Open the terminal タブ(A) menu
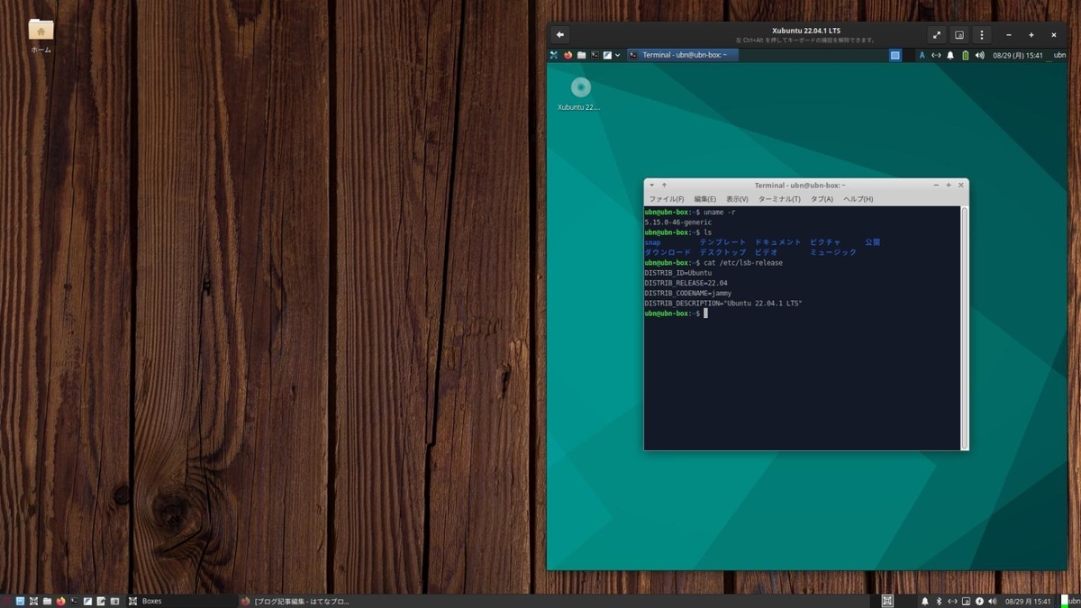1081x608 pixels. (x=822, y=199)
